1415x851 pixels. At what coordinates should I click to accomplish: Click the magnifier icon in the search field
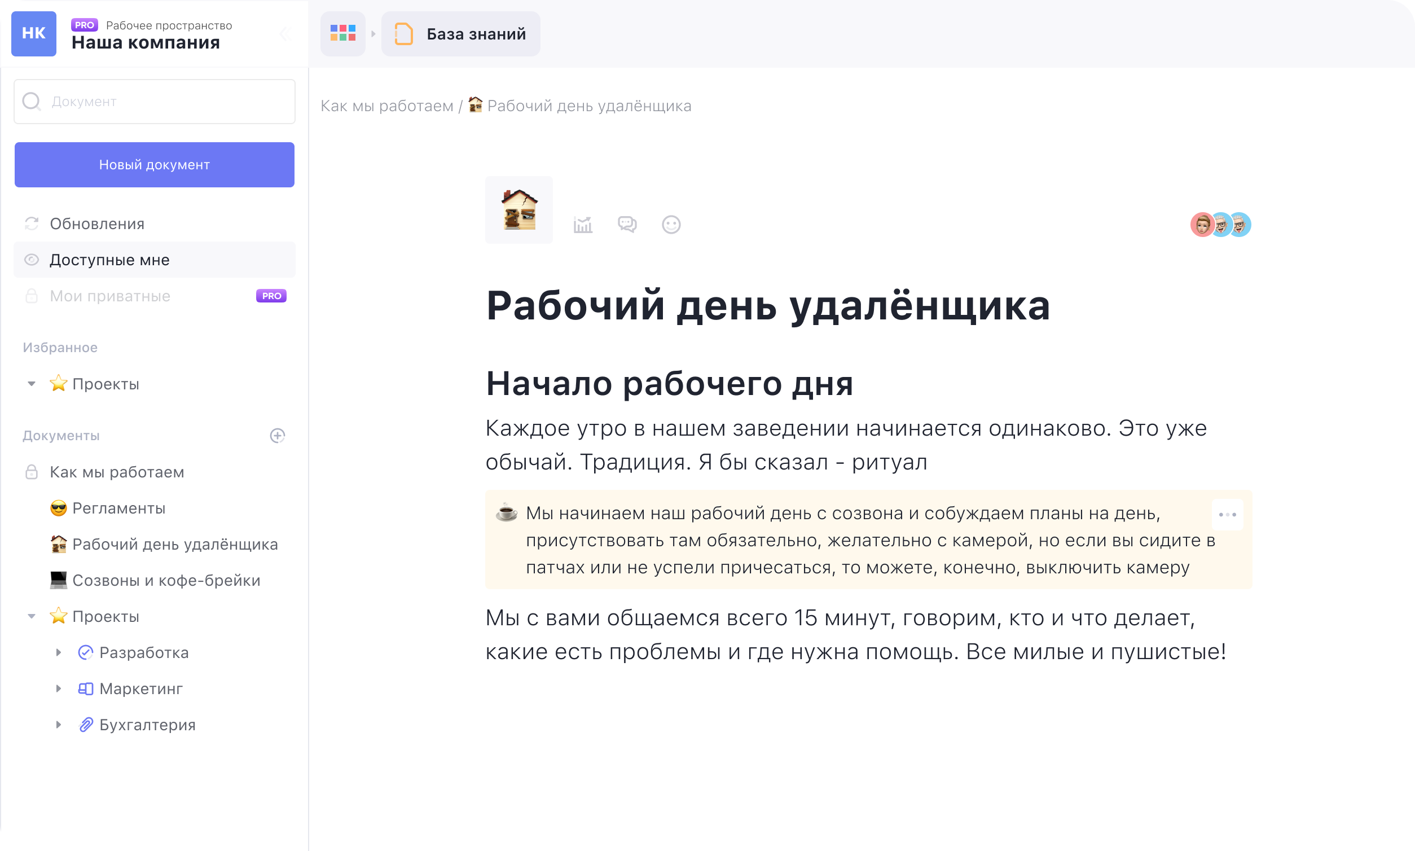click(x=32, y=102)
